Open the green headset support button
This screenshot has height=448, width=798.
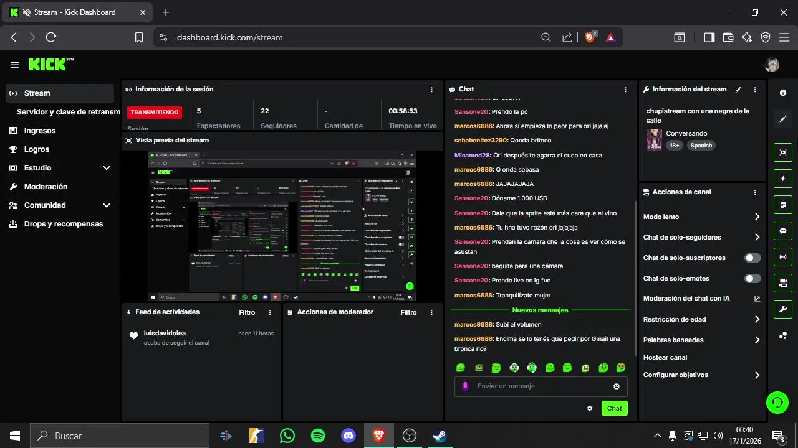point(777,402)
